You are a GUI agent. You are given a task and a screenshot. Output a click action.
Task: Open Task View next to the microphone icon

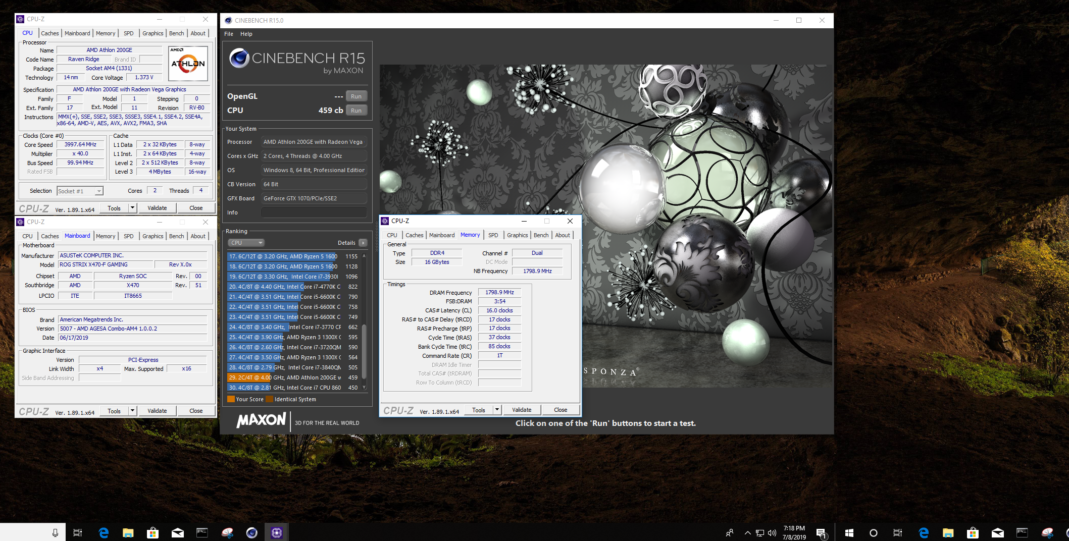point(78,532)
